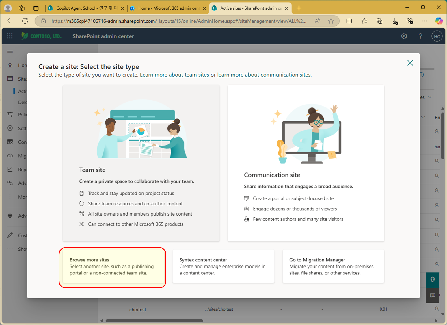This screenshot has height=325, width=447.
Task: Toggle read aloud icon in address bar
Action: 317,21
